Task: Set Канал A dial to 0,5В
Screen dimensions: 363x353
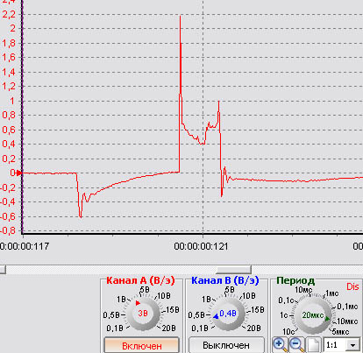Action: tap(111, 315)
